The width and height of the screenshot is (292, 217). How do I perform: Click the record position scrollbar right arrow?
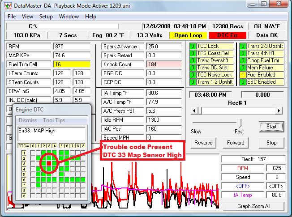tap(279, 111)
